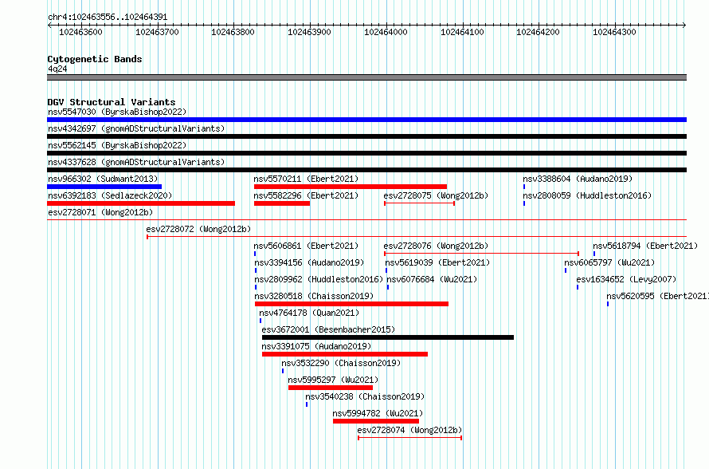Viewport: 709px width, 469px height.
Task: Click esv2728071 (Wong2012b) label
Action: pos(100,212)
